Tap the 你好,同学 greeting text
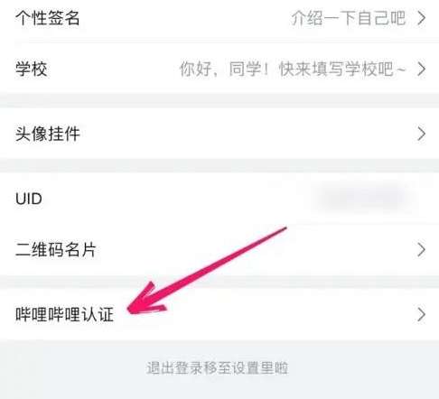Viewport: 439px width, 399px height. 224,70
